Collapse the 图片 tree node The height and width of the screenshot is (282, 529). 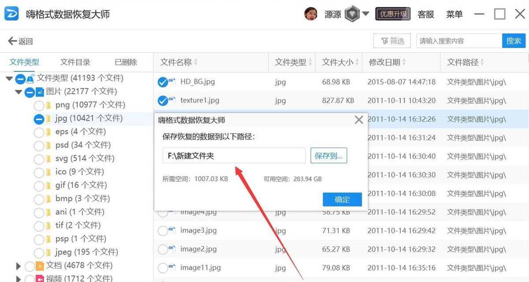point(19,92)
